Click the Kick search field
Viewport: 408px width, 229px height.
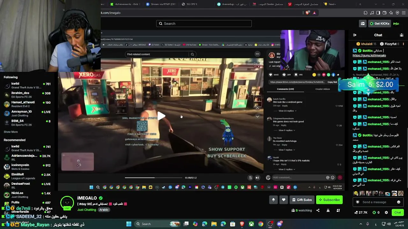pos(204,24)
